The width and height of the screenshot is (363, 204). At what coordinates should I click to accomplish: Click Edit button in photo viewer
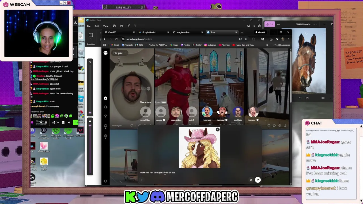[x=270, y=24]
